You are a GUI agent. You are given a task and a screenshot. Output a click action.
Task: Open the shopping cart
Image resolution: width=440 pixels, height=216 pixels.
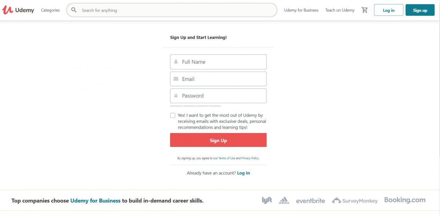point(364,10)
